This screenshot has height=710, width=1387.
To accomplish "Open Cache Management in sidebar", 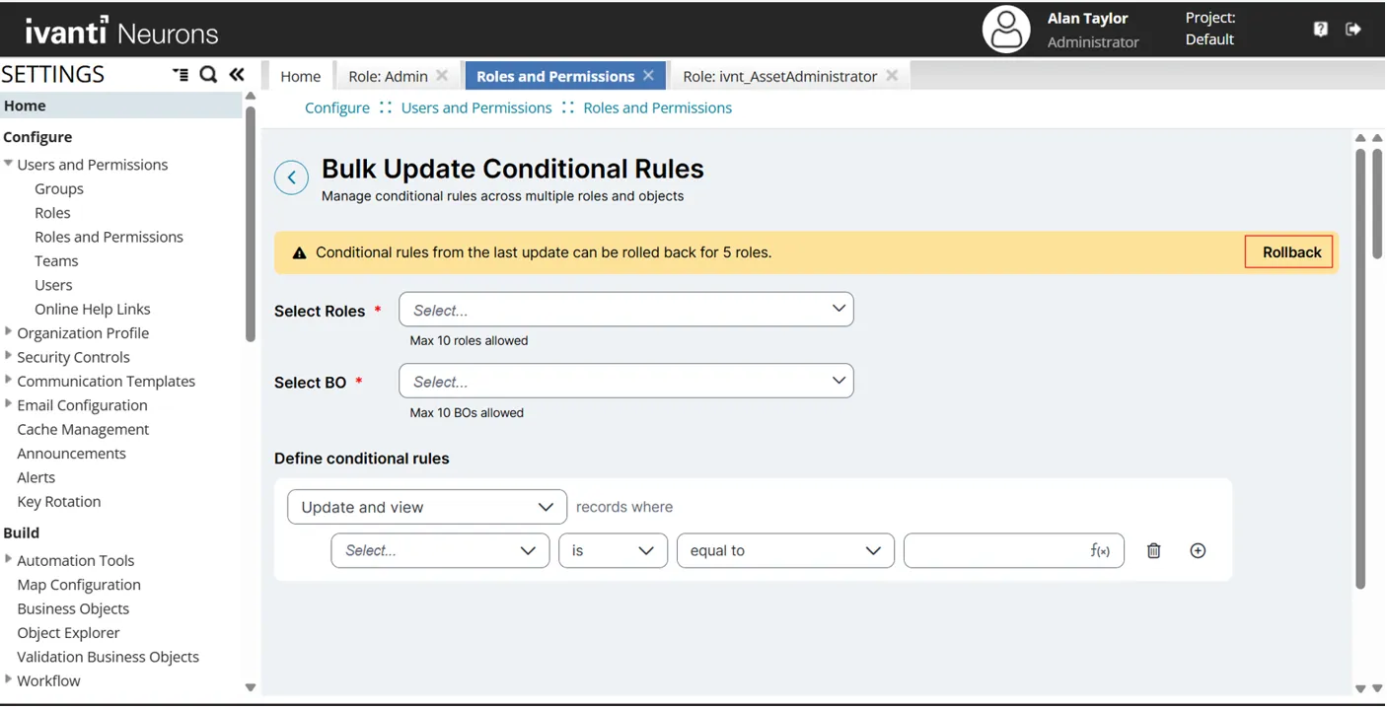I will click(x=83, y=429).
